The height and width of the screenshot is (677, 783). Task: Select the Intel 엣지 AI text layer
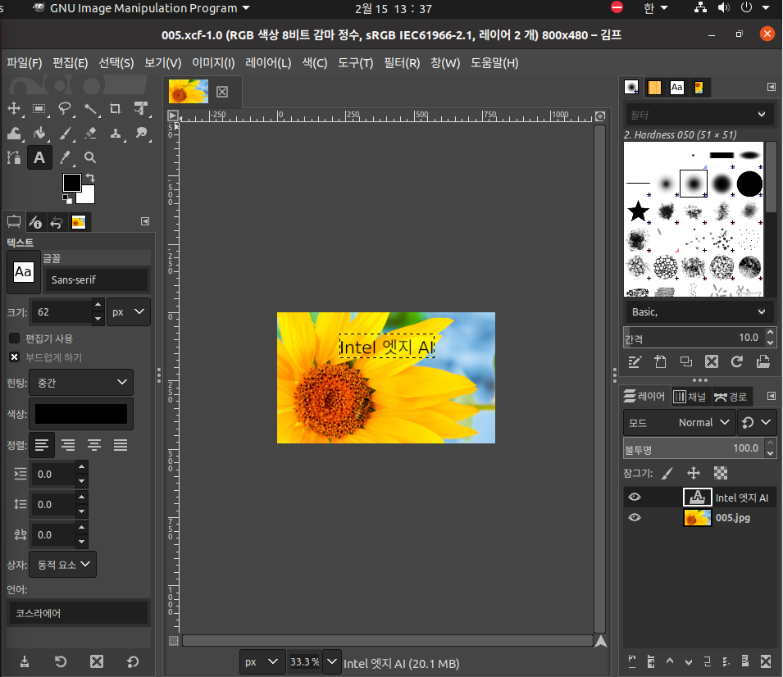740,498
